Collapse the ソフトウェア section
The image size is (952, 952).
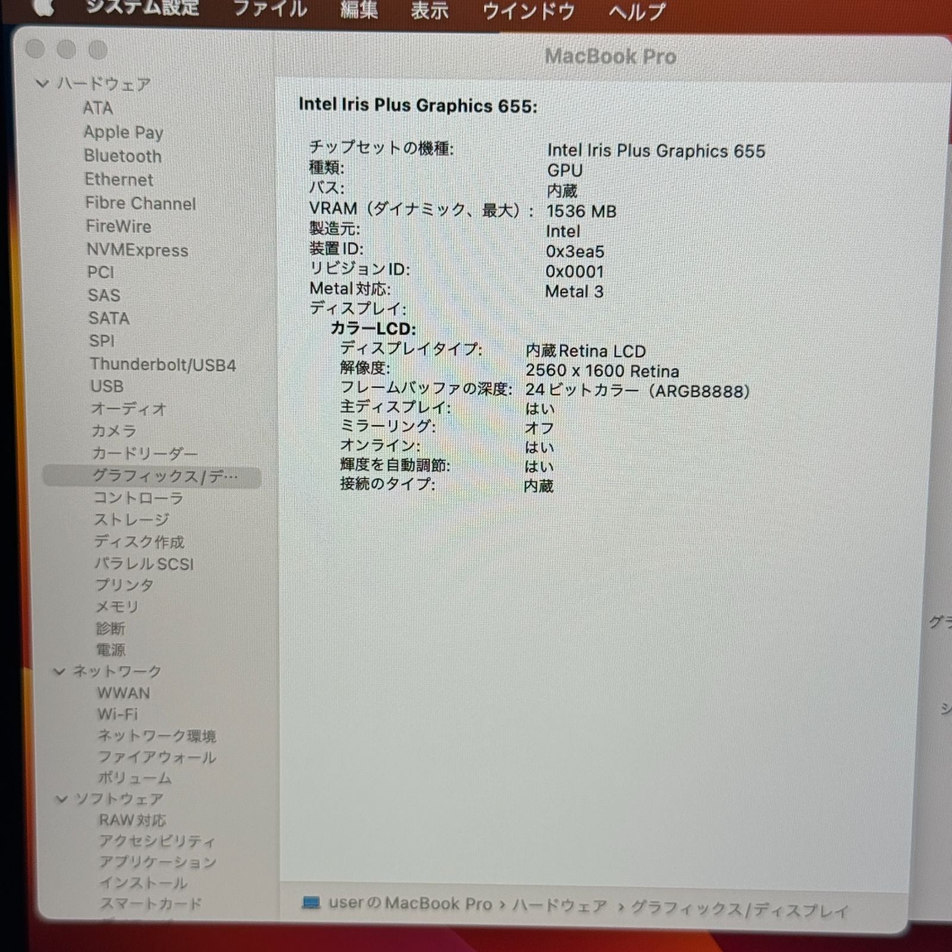(x=61, y=798)
